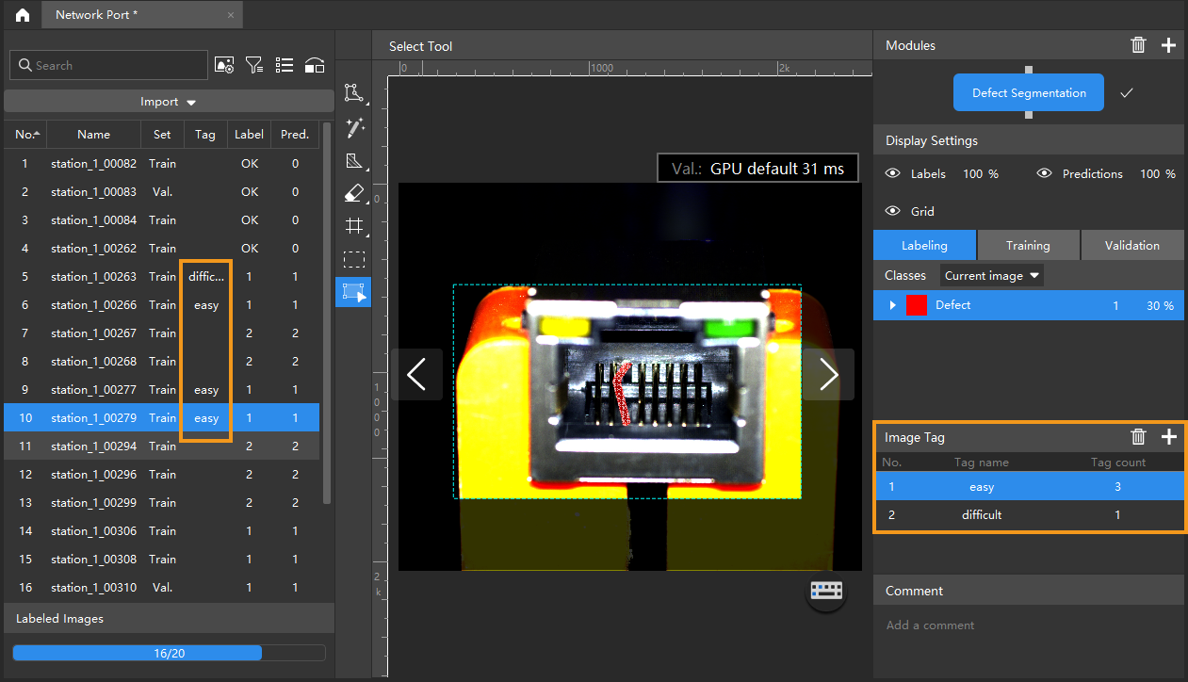Go to next image with right arrow

[828, 375]
